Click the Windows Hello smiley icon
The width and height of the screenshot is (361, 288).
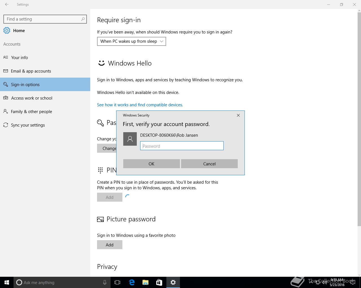point(101,63)
